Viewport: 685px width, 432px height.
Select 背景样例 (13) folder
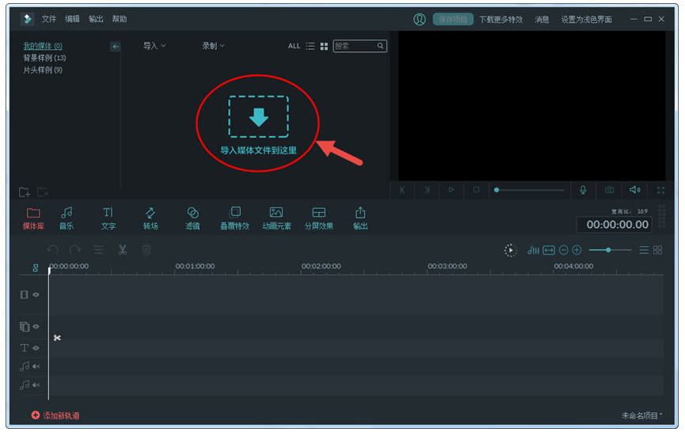coord(44,58)
